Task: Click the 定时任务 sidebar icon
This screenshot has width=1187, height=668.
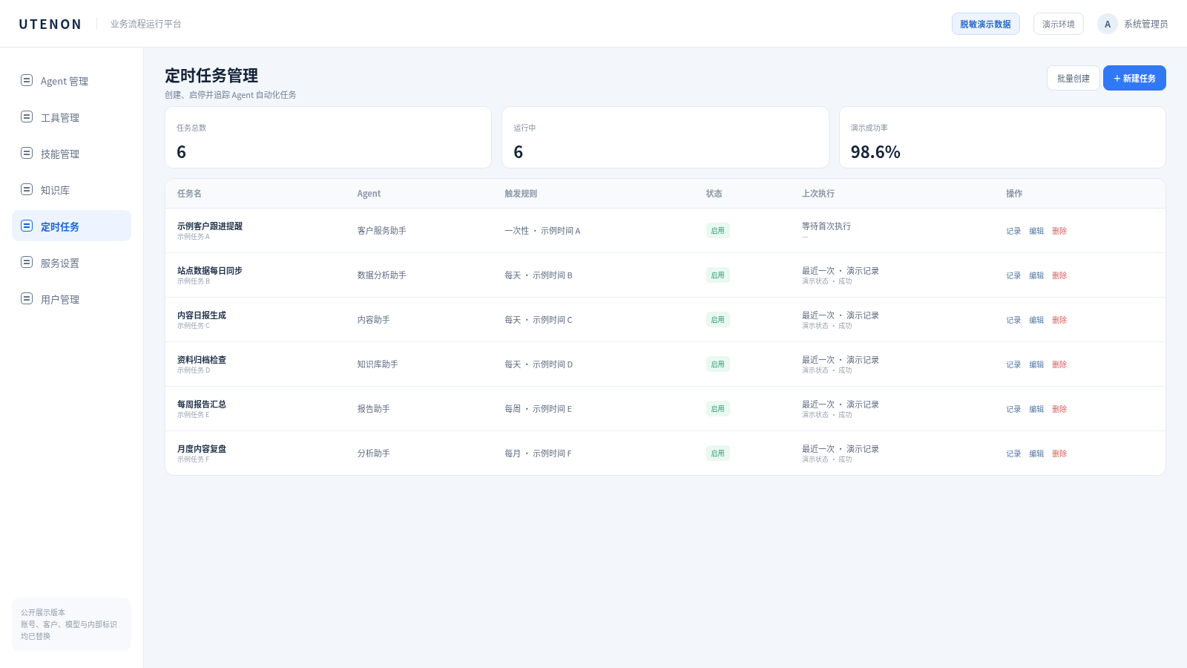Action: coord(27,226)
